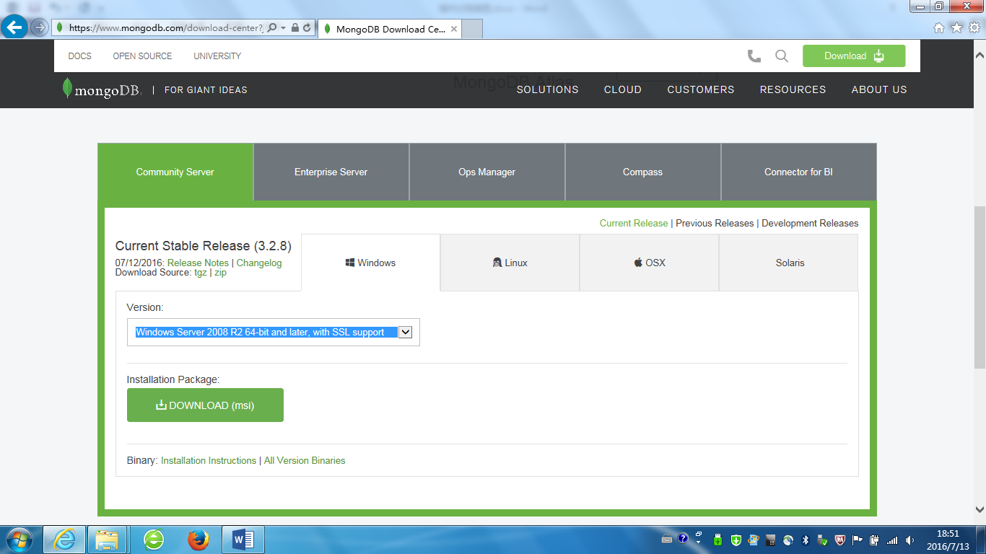
Task: Open the CUSTOMERS menu
Action: coord(701,89)
